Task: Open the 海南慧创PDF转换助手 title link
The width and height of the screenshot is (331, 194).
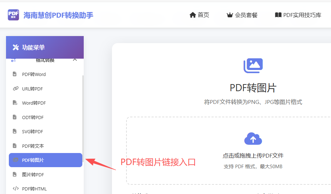Action: click(x=58, y=15)
